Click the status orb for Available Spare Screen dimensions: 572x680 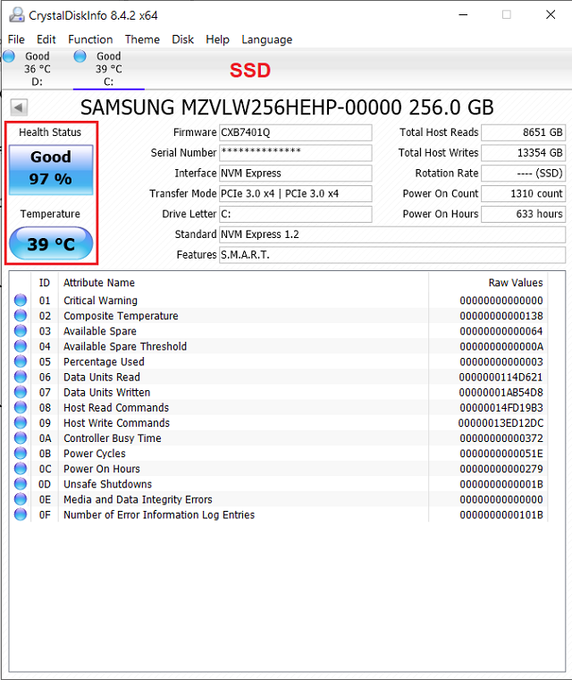point(21,330)
